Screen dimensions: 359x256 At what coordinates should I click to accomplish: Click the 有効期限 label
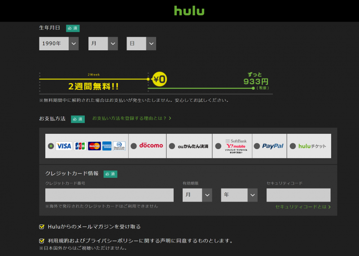click(190, 183)
